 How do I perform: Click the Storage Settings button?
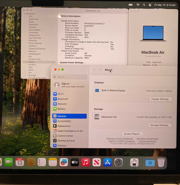click(x=160, y=125)
